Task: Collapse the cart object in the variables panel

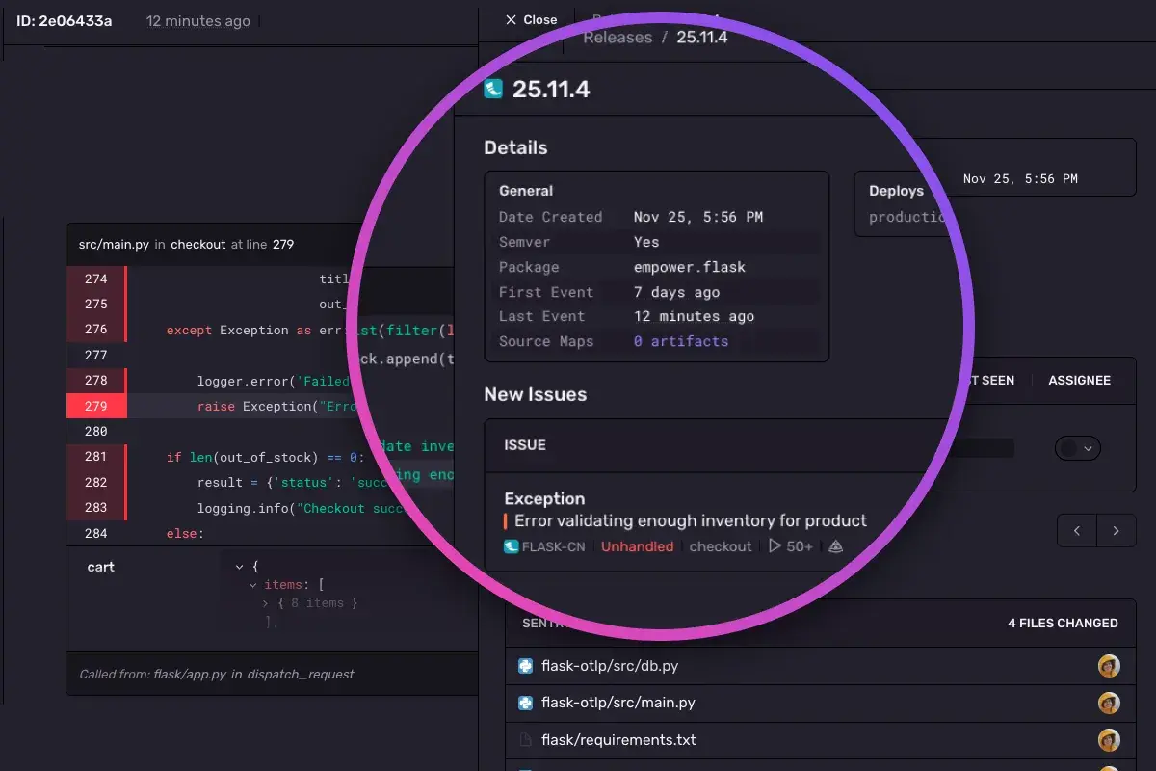Action: pos(240,567)
